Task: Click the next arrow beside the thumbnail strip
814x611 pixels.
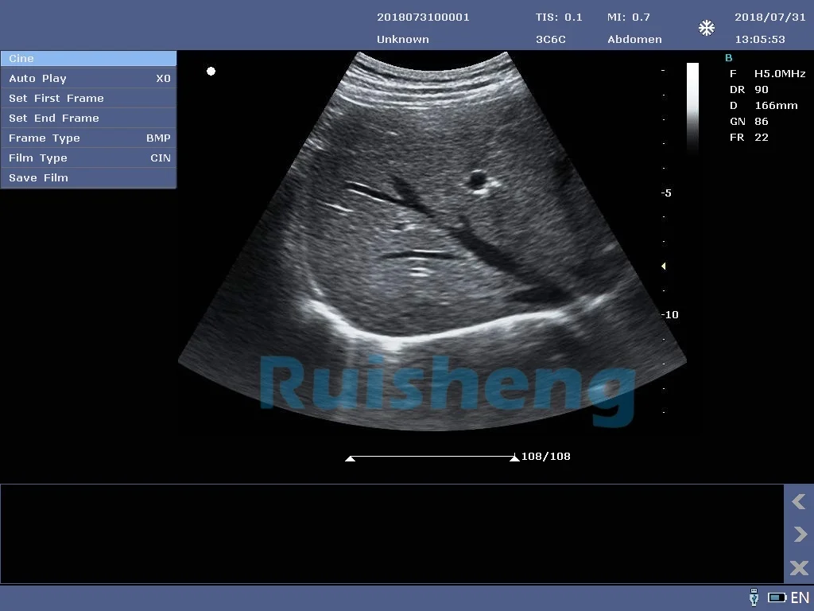Action: point(799,535)
